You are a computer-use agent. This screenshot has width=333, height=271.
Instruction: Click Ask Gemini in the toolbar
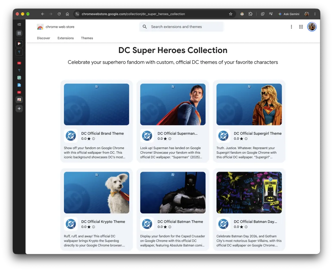coord(289,14)
